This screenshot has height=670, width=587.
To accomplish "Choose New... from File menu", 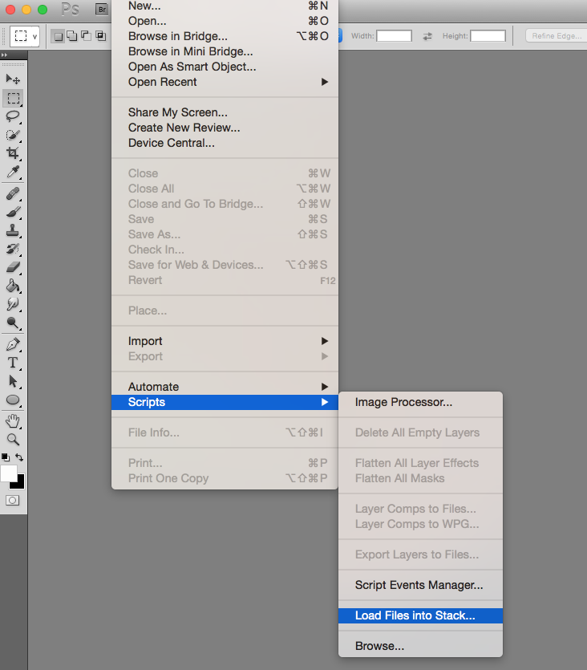I will pos(225,6).
